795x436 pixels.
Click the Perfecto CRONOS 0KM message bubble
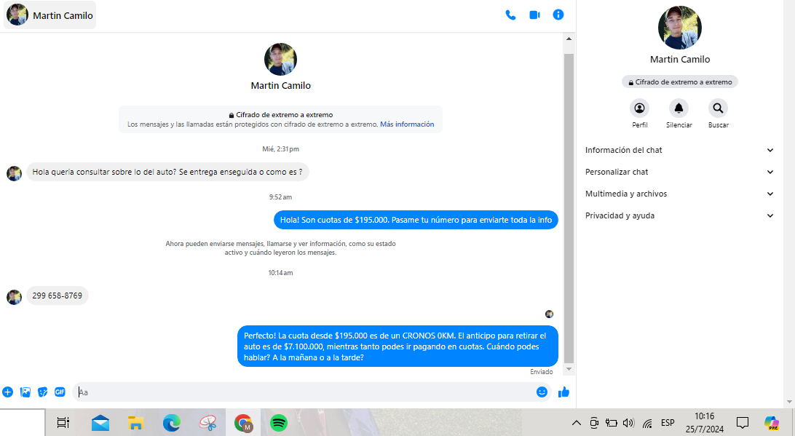[397, 346]
